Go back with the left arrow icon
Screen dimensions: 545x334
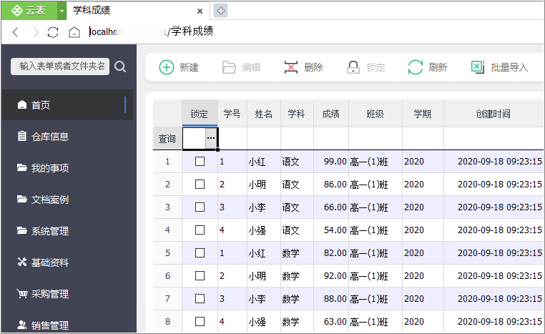click(x=15, y=32)
